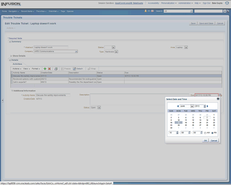This screenshot has height=185, width=231.
Task: Click the green add activity icon
Action: coord(45,69)
